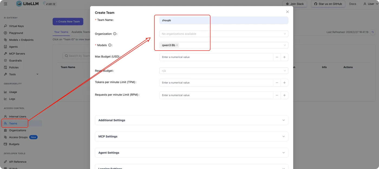379x169 pixels.
Task: Expand the Additional Settings section
Action: point(191,120)
